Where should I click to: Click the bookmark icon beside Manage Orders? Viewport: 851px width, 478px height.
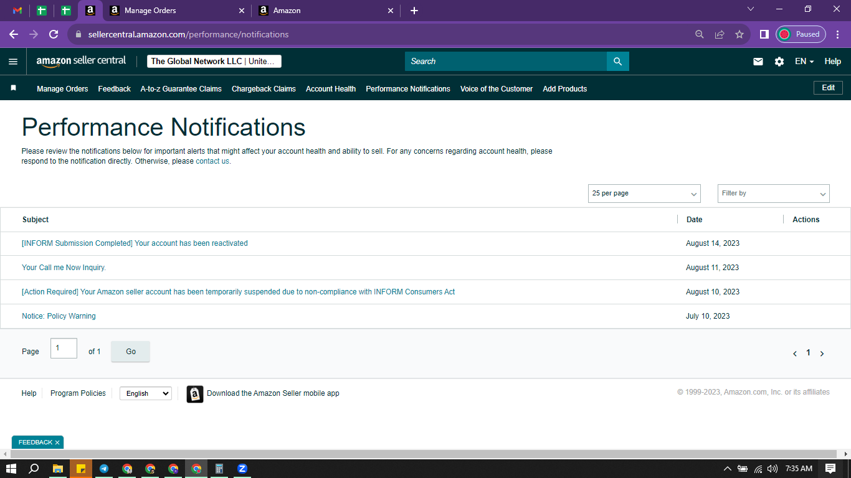pyautogui.click(x=13, y=88)
